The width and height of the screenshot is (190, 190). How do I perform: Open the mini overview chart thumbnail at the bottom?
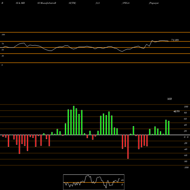pyautogui.click(x=94, y=182)
